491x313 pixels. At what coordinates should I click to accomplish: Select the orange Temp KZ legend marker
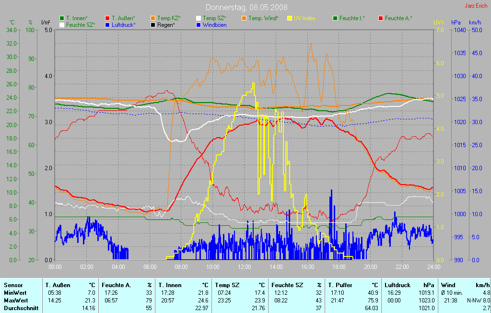[153, 18]
